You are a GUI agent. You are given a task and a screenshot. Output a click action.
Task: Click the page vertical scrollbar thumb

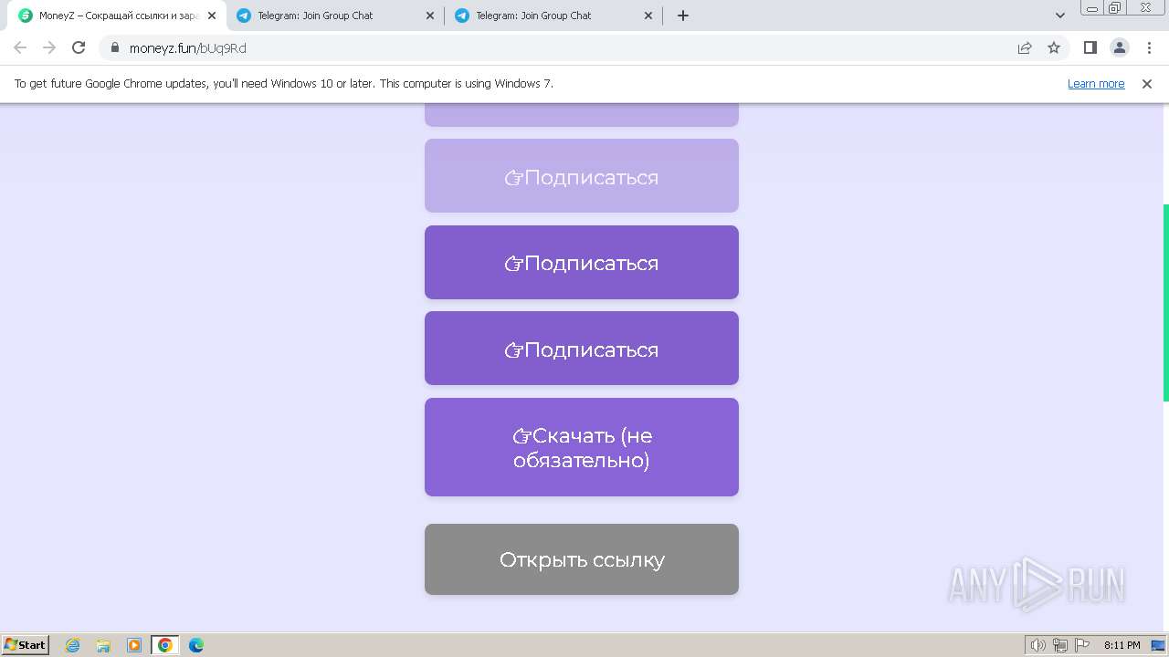1165,302
